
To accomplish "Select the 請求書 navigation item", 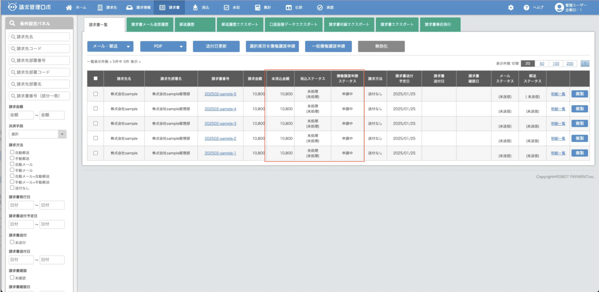I will (x=170, y=7).
